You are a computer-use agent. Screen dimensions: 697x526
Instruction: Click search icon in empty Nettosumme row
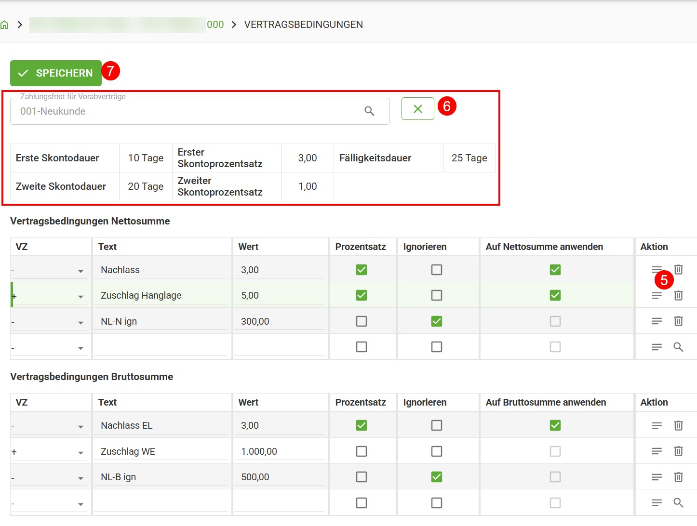[678, 347]
